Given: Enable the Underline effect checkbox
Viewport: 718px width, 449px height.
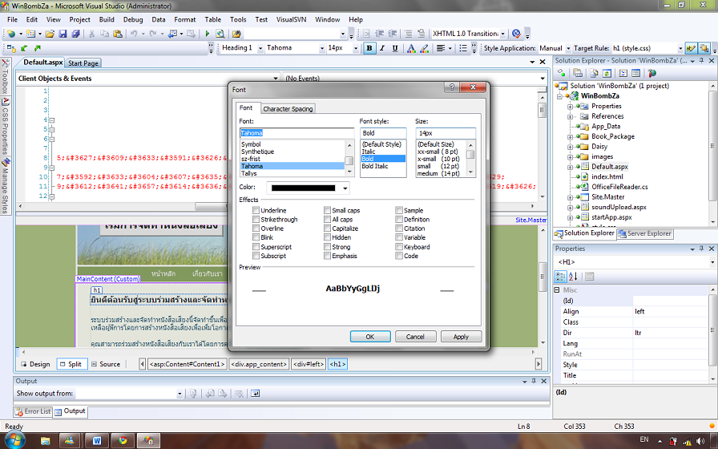Looking at the screenshot, I should [256, 210].
